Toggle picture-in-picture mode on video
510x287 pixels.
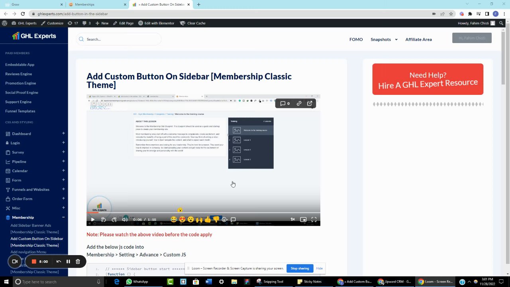tap(303, 220)
